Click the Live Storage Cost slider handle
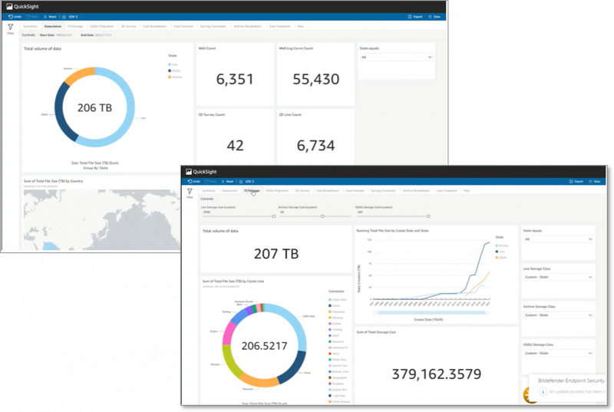 [x=275, y=216]
